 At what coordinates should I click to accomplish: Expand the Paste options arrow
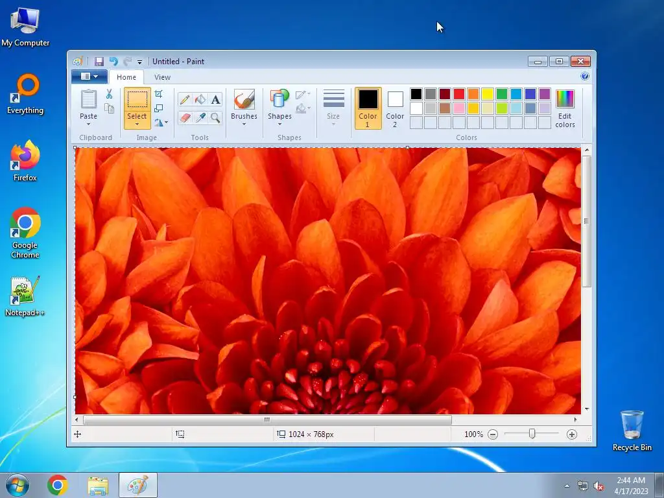pos(88,124)
